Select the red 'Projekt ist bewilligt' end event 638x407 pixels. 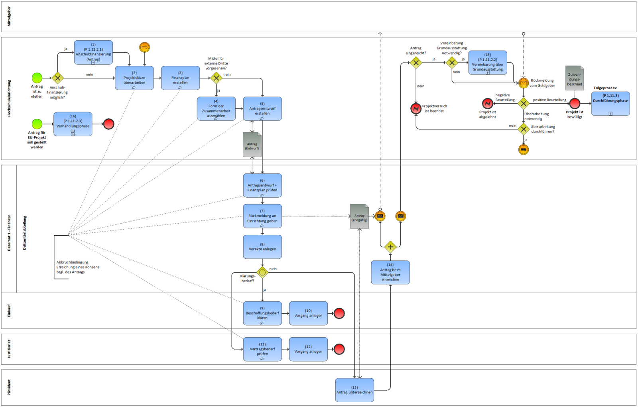(x=574, y=104)
